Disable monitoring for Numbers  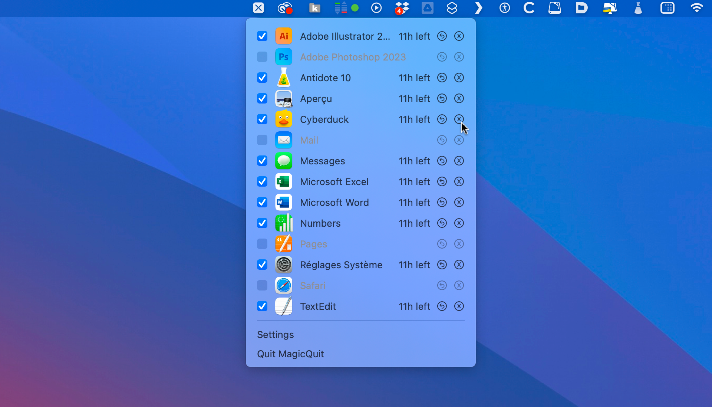point(262,223)
